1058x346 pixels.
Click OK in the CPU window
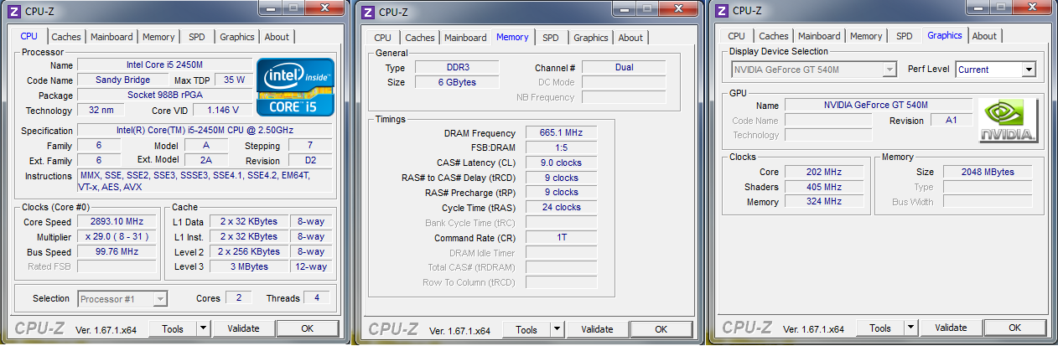(308, 328)
